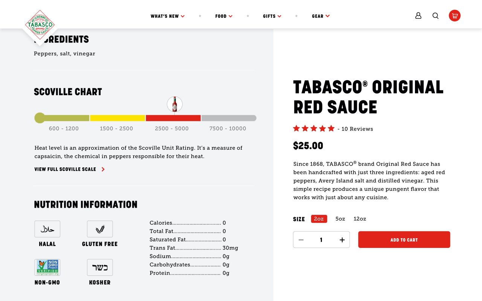Select the 5oz size option

click(340, 219)
